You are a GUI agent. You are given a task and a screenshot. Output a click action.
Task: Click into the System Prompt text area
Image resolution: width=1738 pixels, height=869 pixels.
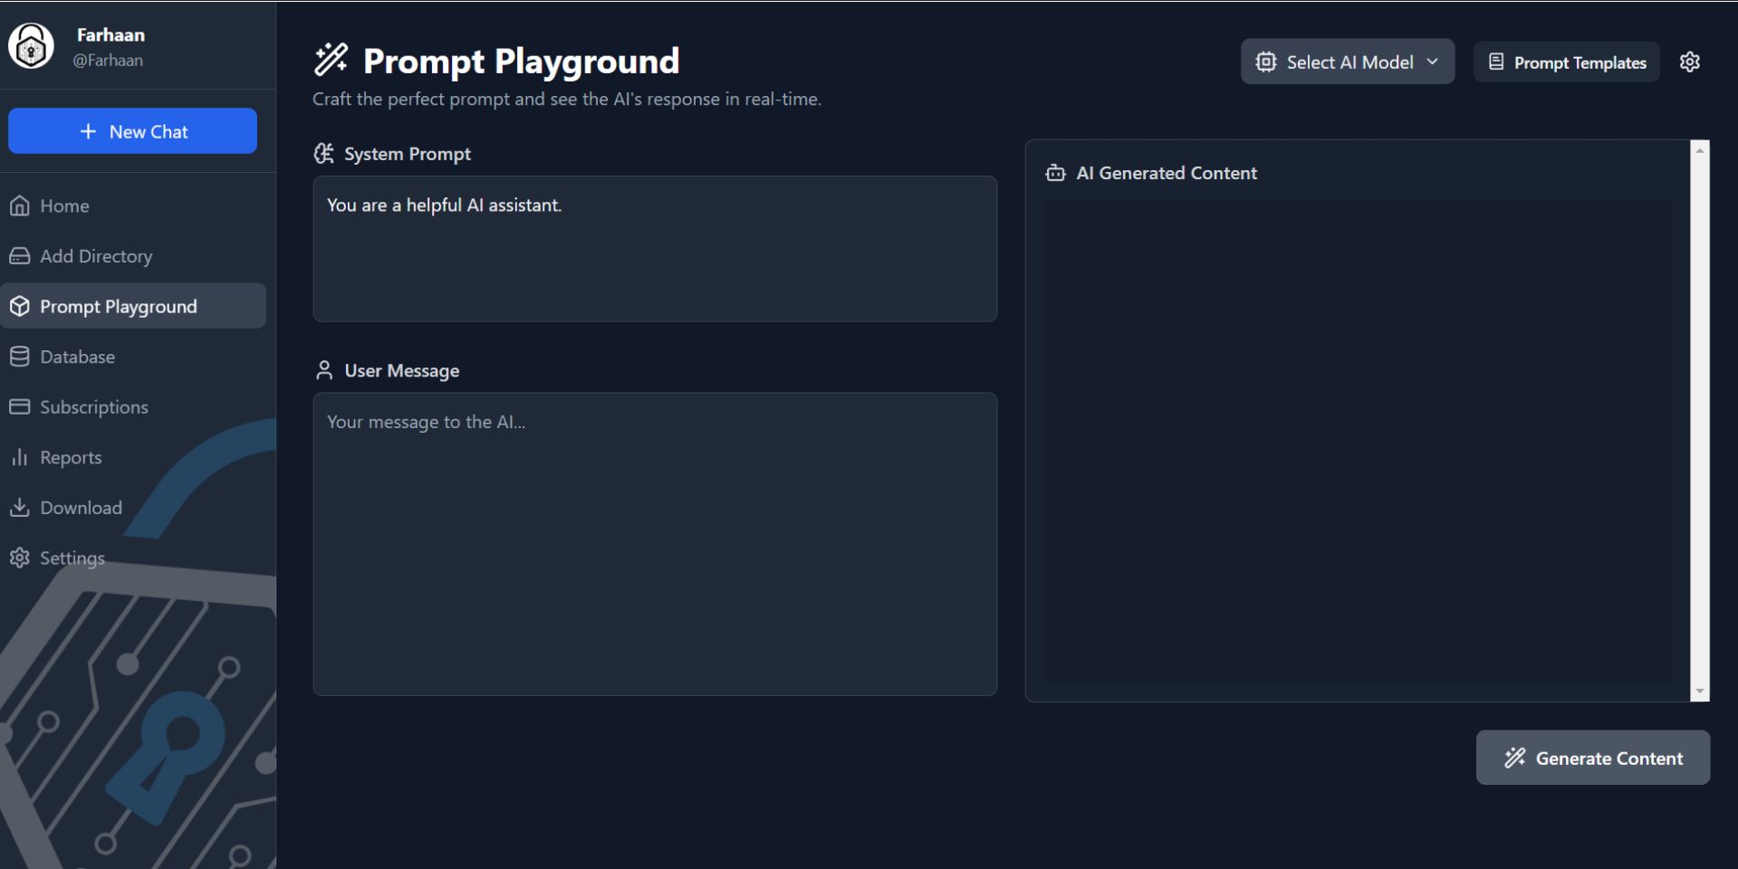[x=654, y=249]
